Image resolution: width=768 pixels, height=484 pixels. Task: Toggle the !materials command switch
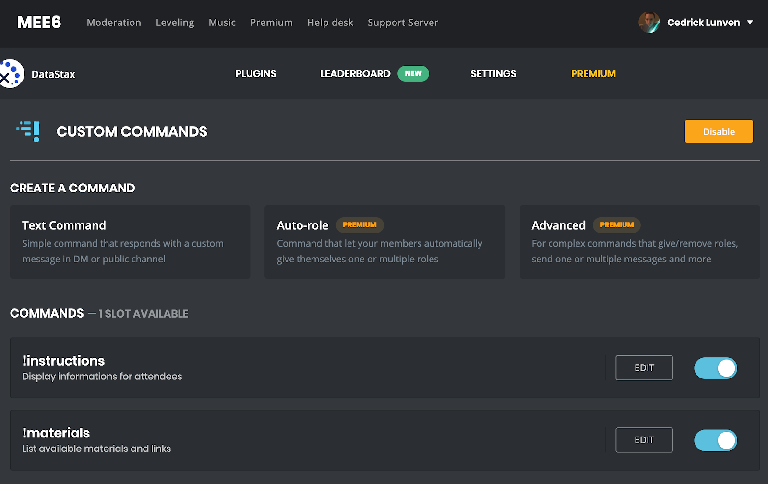[x=715, y=440]
